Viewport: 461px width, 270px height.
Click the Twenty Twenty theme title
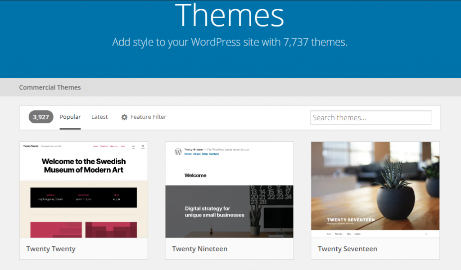tap(51, 249)
